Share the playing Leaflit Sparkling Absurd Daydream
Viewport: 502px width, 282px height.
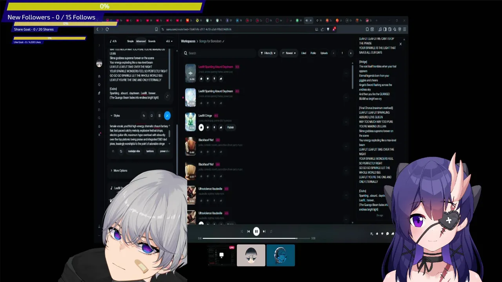[x=221, y=79]
